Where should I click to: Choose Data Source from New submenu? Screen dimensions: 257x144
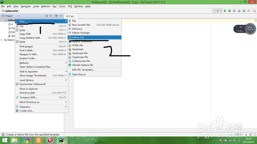pyautogui.click(x=95, y=74)
